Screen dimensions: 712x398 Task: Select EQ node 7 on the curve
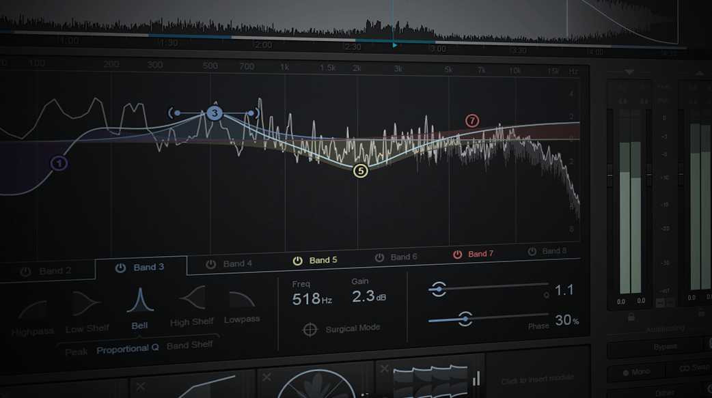coord(472,121)
